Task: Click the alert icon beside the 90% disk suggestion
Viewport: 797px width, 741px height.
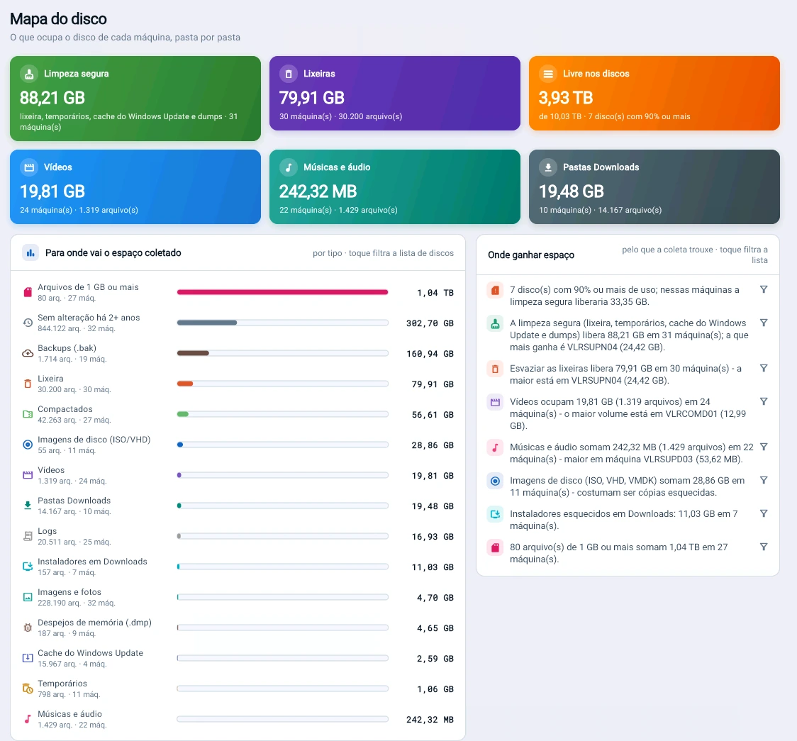Action: coord(495,290)
